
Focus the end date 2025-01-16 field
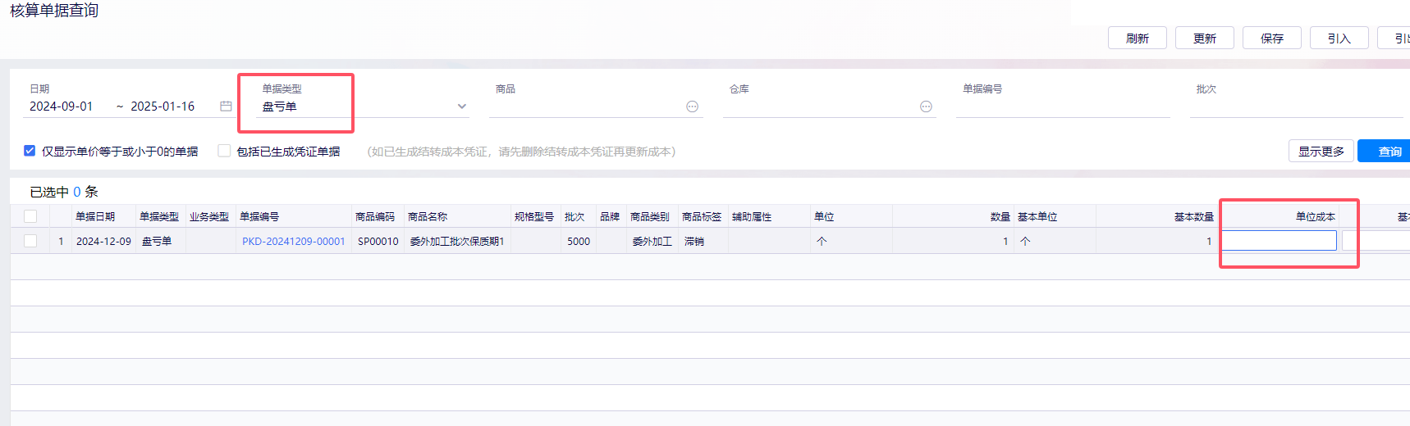163,106
